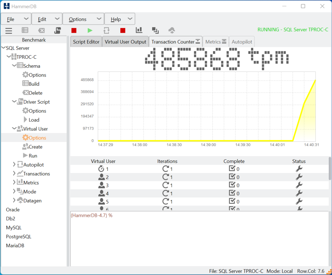The height and width of the screenshot is (275, 332).
Task: Click Virtual User 3 person icon
Action: pyautogui.click(x=101, y=185)
